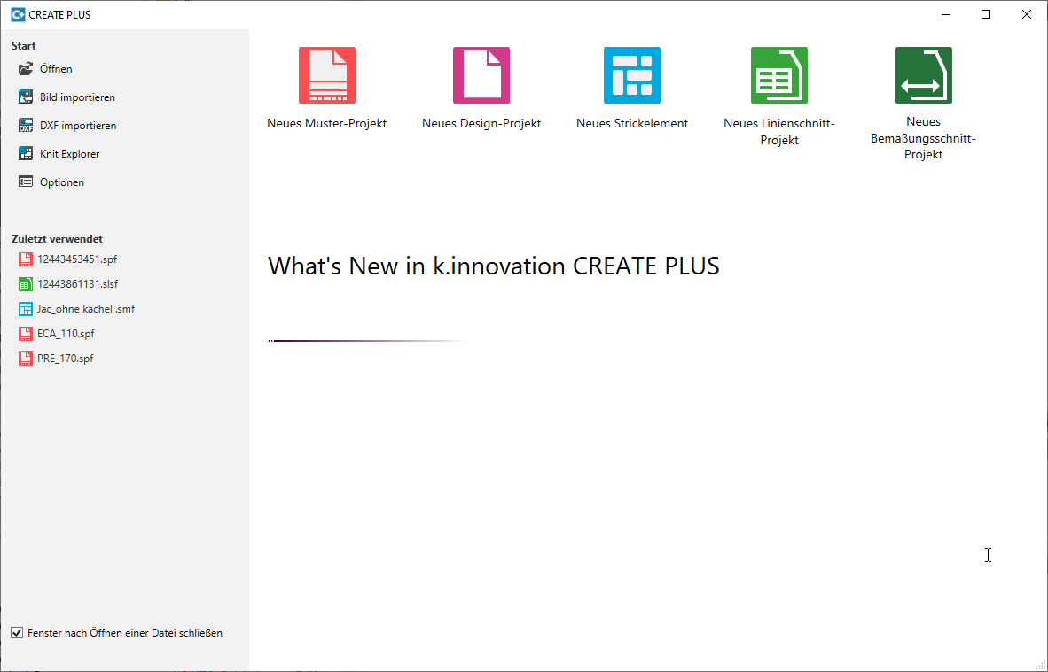Select the Optionen menu entry text

pos(62,182)
